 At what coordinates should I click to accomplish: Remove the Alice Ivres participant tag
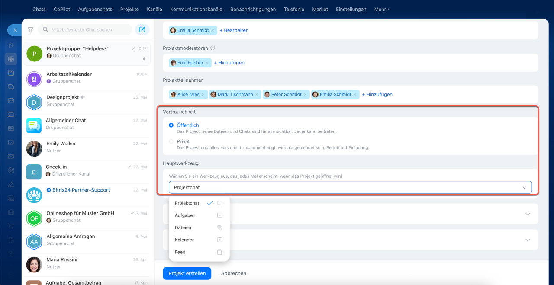coord(203,94)
